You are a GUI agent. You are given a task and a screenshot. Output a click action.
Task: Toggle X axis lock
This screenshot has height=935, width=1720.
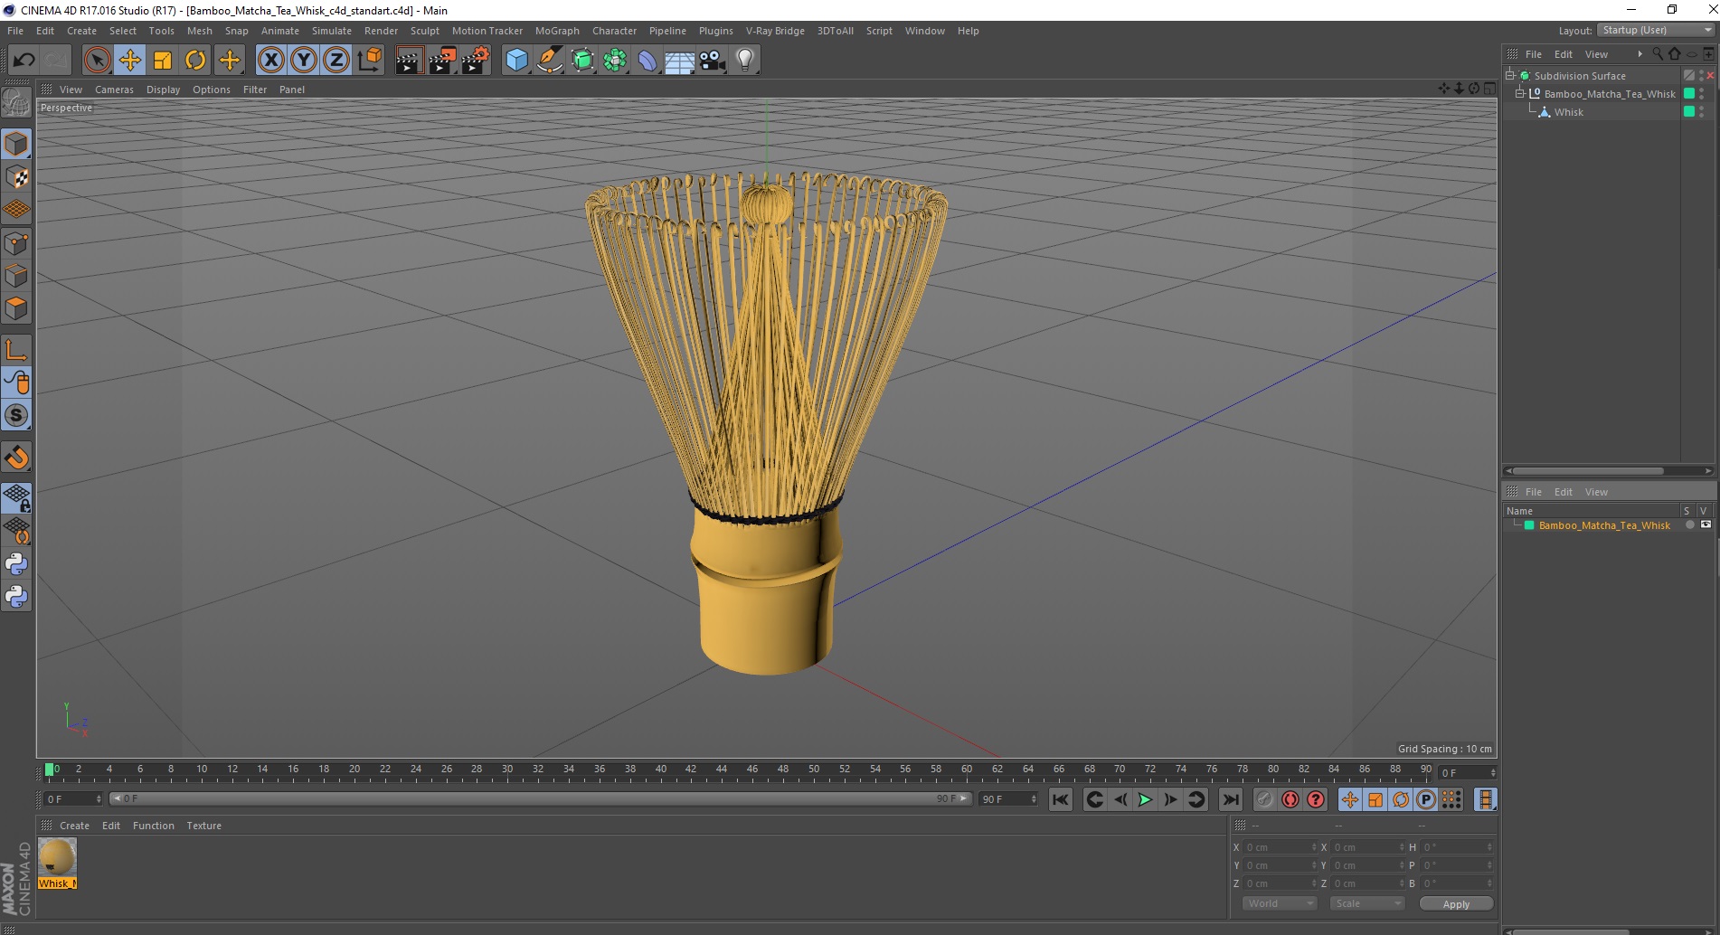[x=270, y=61]
